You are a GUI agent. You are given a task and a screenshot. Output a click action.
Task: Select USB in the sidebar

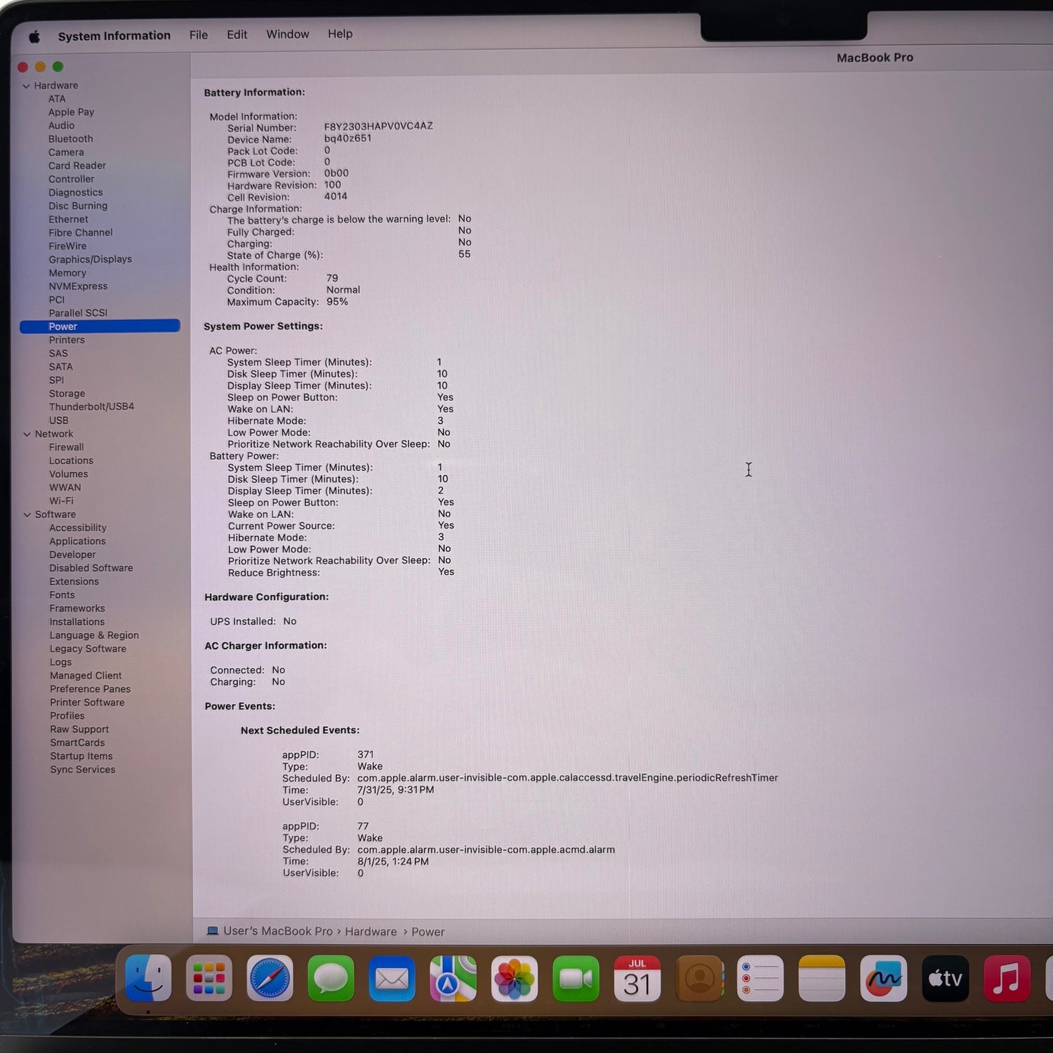[58, 420]
